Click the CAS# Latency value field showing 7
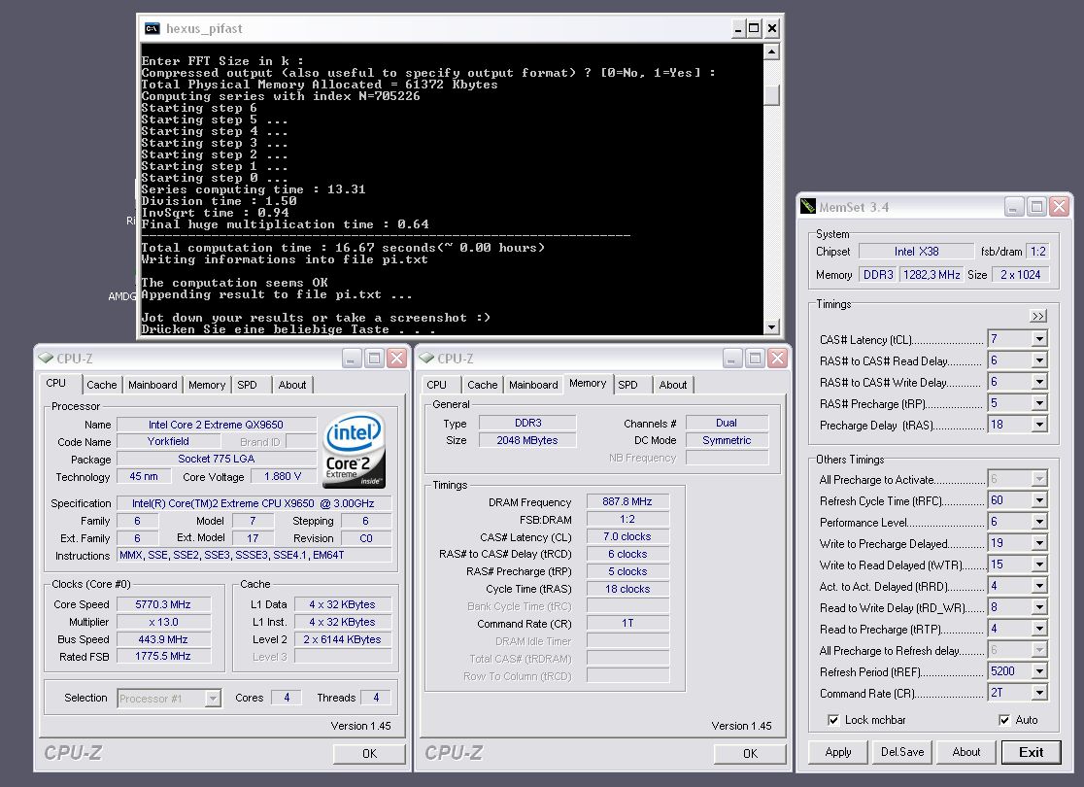Screen dimensions: 1084x787 [1009, 339]
